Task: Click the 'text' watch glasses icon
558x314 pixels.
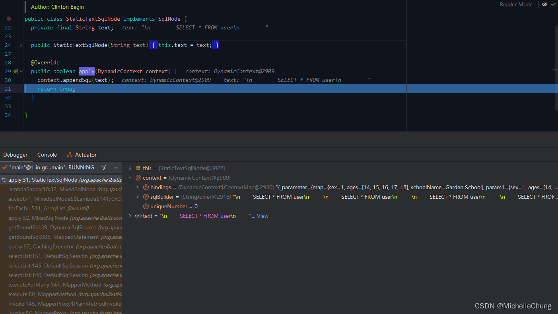Action: [138, 216]
